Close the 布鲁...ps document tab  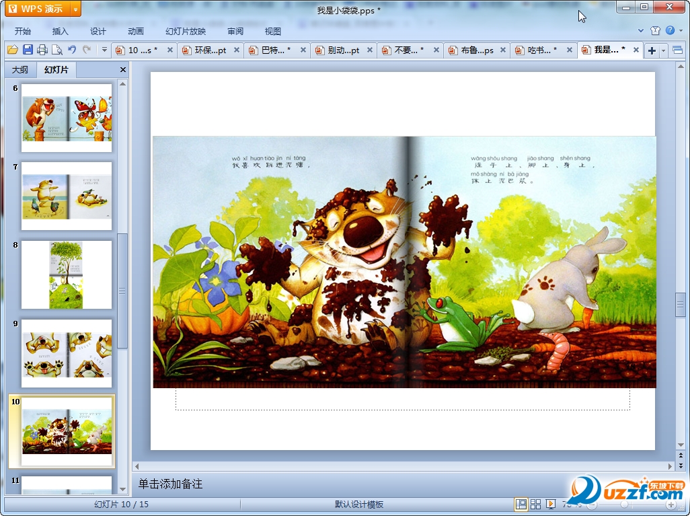(503, 50)
